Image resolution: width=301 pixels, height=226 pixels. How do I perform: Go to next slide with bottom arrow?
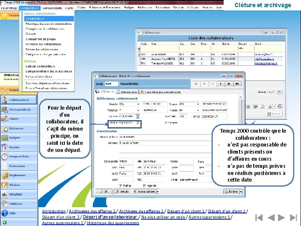point(281,218)
